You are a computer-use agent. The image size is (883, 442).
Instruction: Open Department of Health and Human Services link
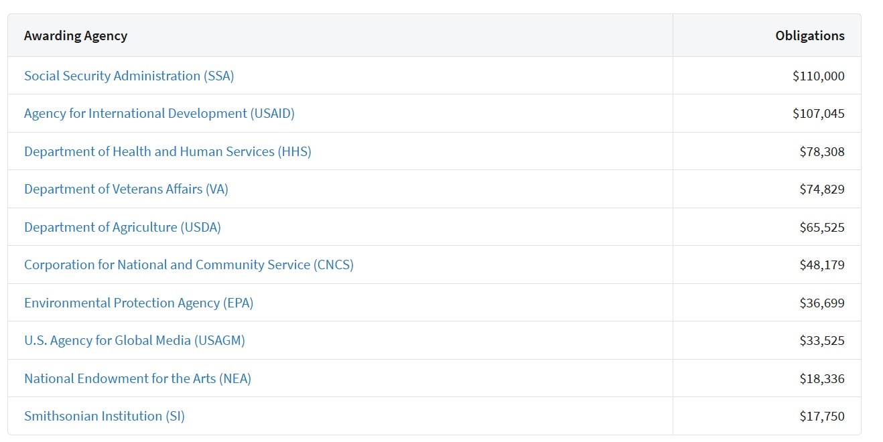point(167,151)
